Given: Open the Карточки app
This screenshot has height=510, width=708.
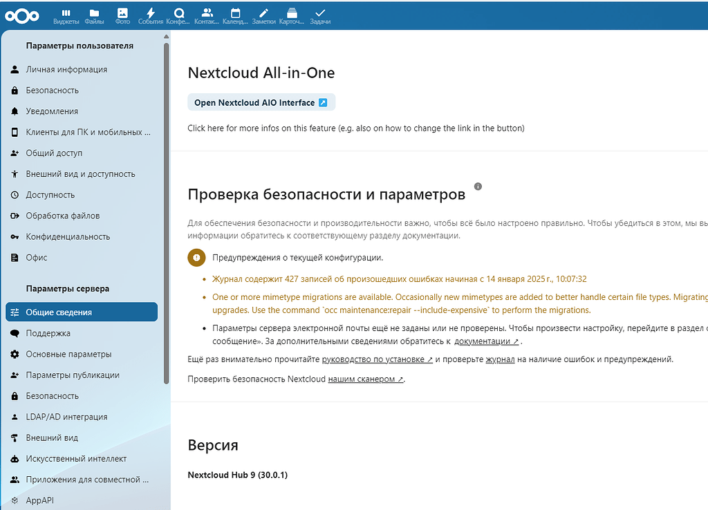Looking at the screenshot, I should 291,15.
